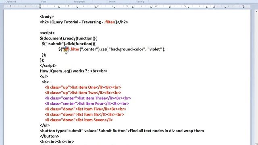
Task: Click the closing "</button>" line
Action: [49, 136]
